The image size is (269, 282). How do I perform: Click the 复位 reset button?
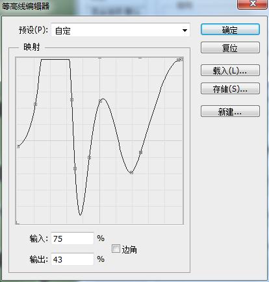coord(230,47)
